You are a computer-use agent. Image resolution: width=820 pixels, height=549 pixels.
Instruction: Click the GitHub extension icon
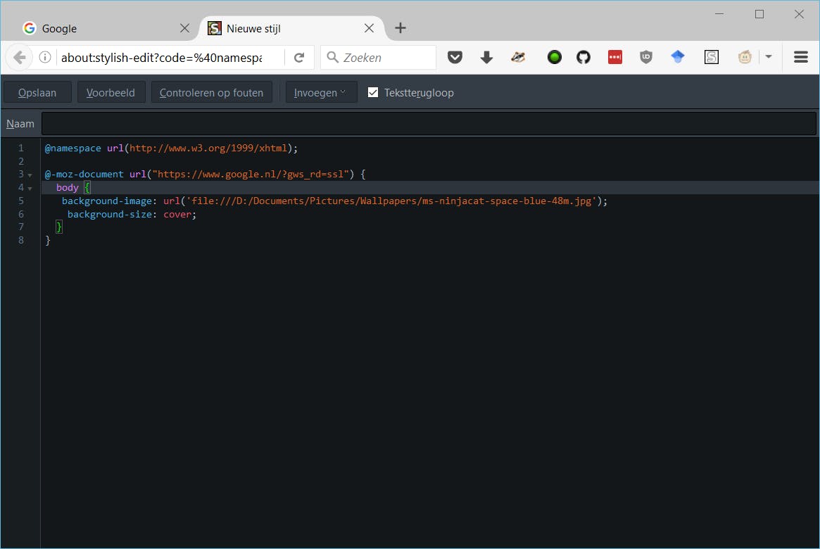pos(584,58)
